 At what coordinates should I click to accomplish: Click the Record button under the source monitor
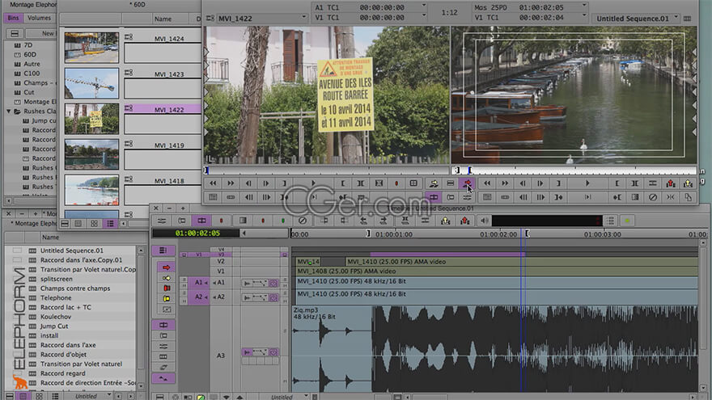(x=396, y=183)
